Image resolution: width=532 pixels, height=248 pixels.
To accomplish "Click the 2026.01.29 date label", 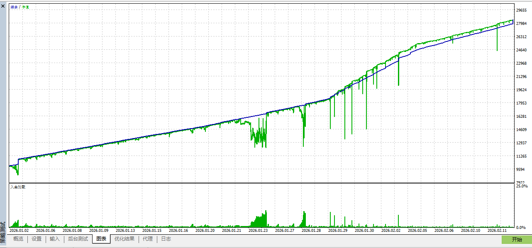I will coord(338,230).
